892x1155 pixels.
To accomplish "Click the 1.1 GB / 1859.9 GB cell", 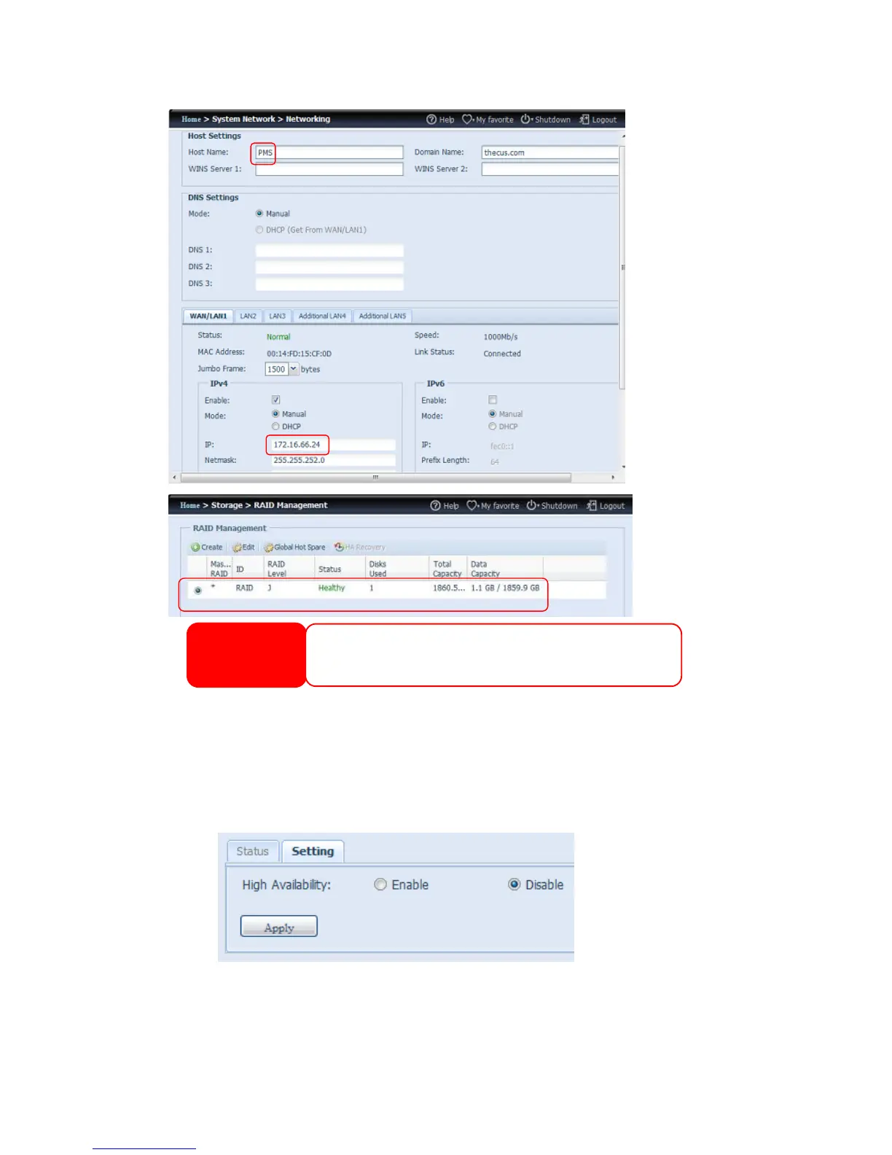I will 506,588.
